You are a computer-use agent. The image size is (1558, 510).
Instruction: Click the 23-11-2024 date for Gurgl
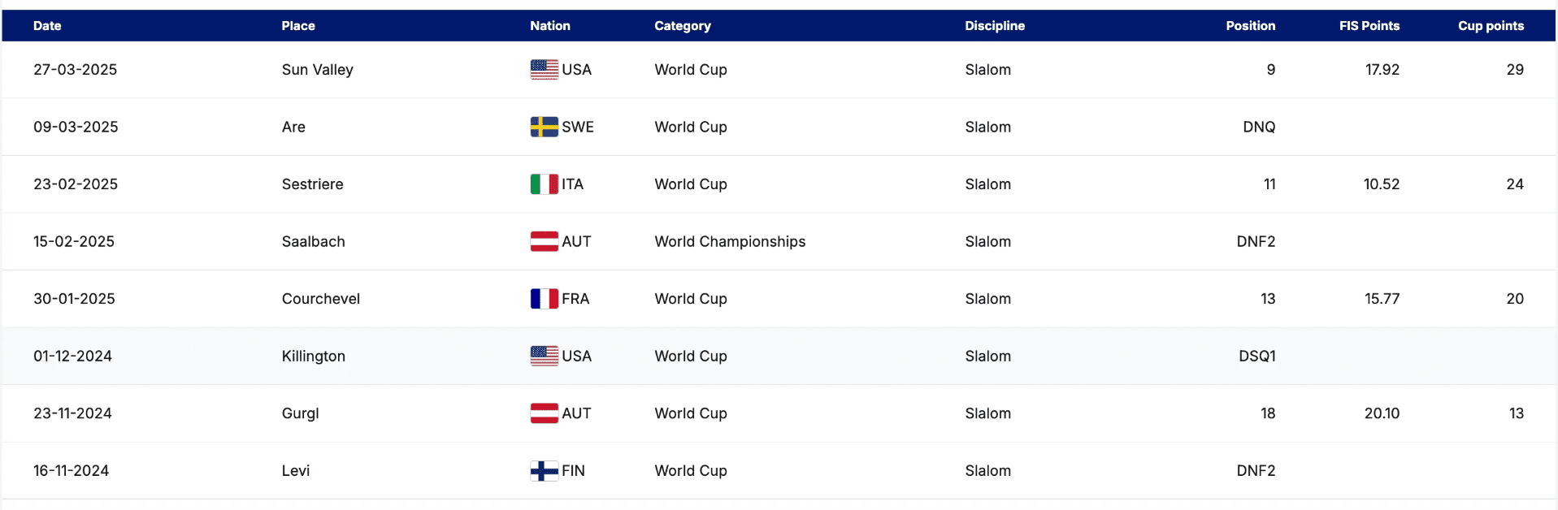72,413
